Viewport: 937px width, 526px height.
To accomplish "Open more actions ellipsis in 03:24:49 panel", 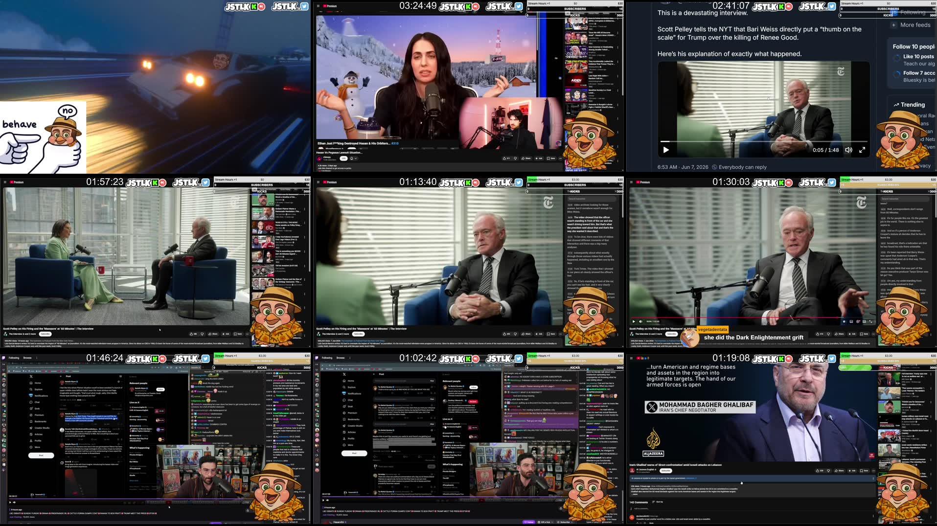I will coord(560,159).
